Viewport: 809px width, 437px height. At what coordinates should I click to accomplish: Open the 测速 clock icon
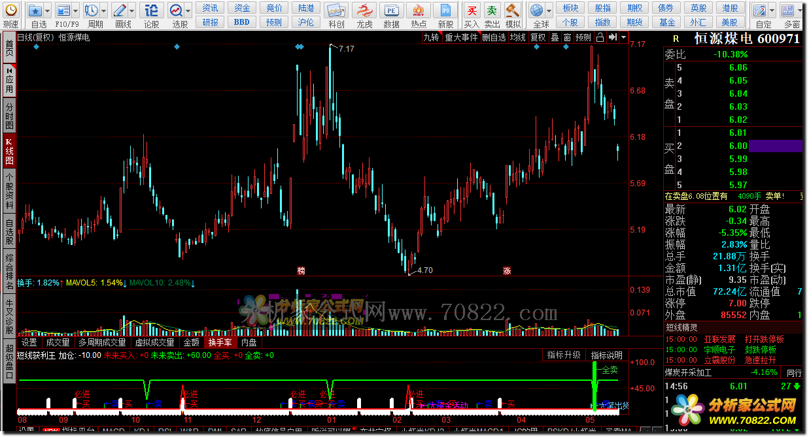click(x=10, y=10)
